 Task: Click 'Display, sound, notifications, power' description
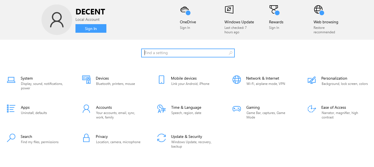click(42, 86)
